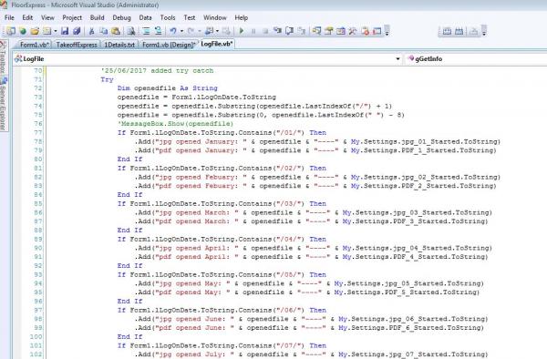Expand the Redo history dropdown arrow
The height and width of the screenshot is (359, 547).
coord(199,31)
